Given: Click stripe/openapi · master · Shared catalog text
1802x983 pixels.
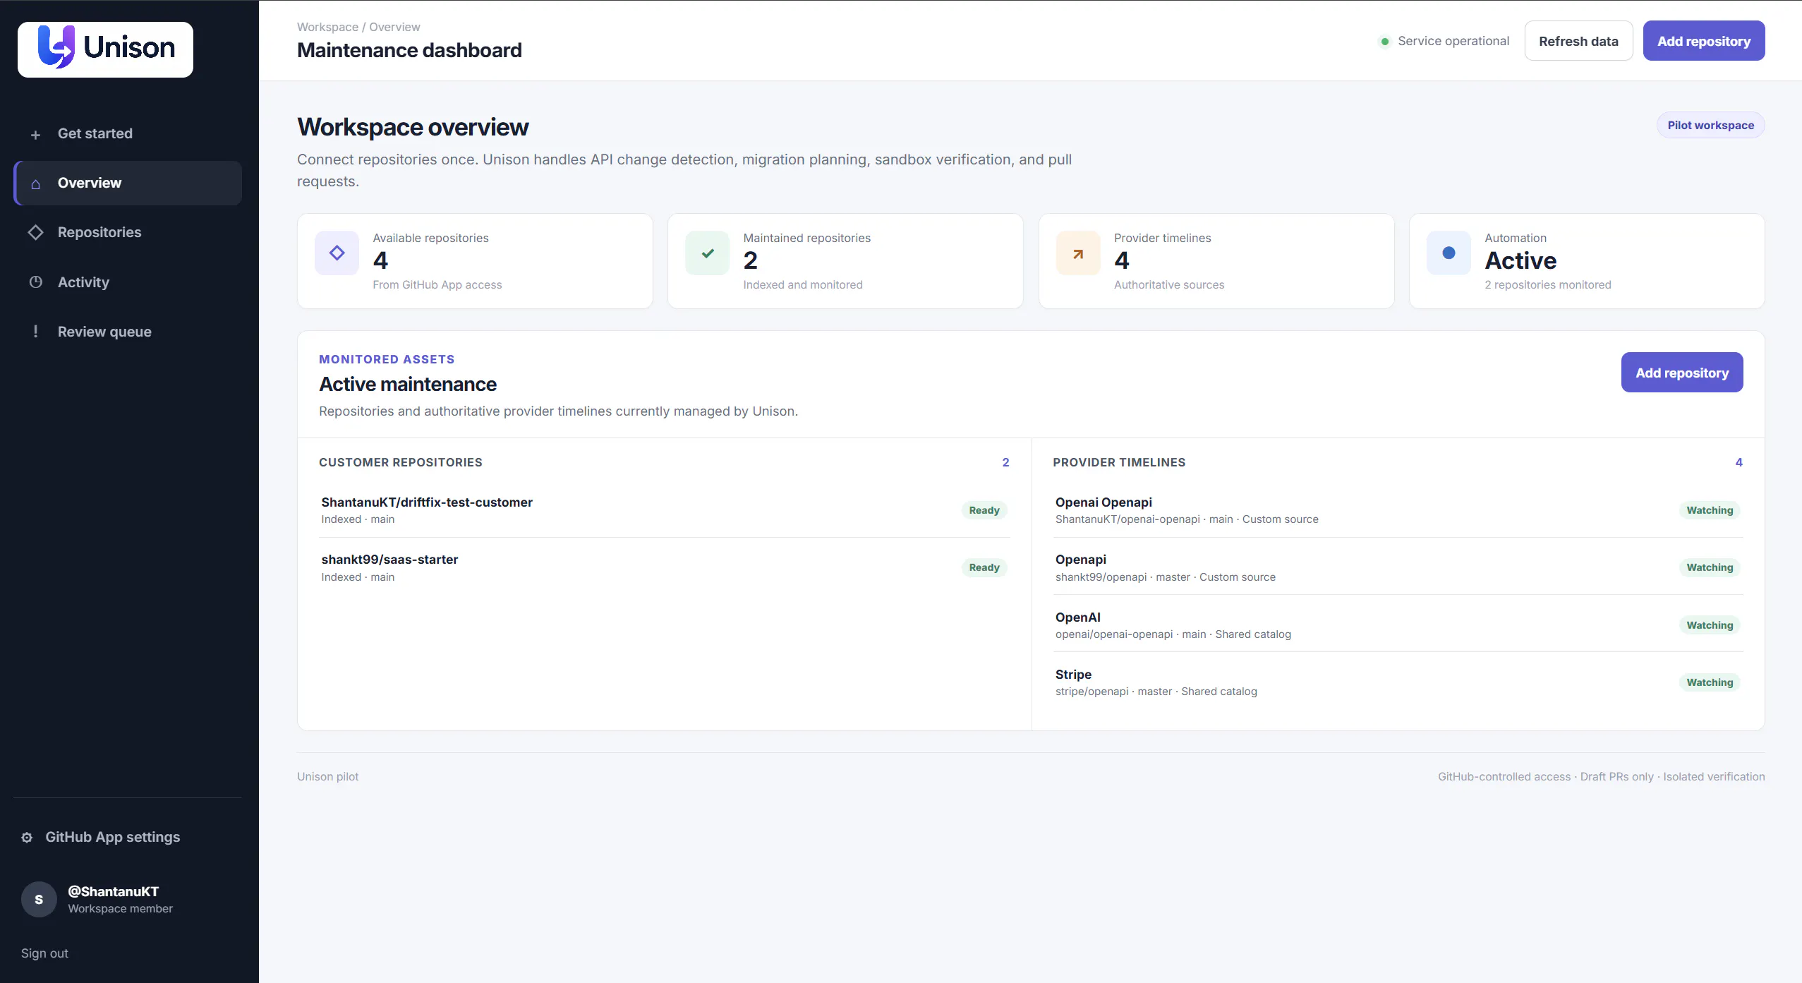Looking at the screenshot, I should tap(1156, 692).
